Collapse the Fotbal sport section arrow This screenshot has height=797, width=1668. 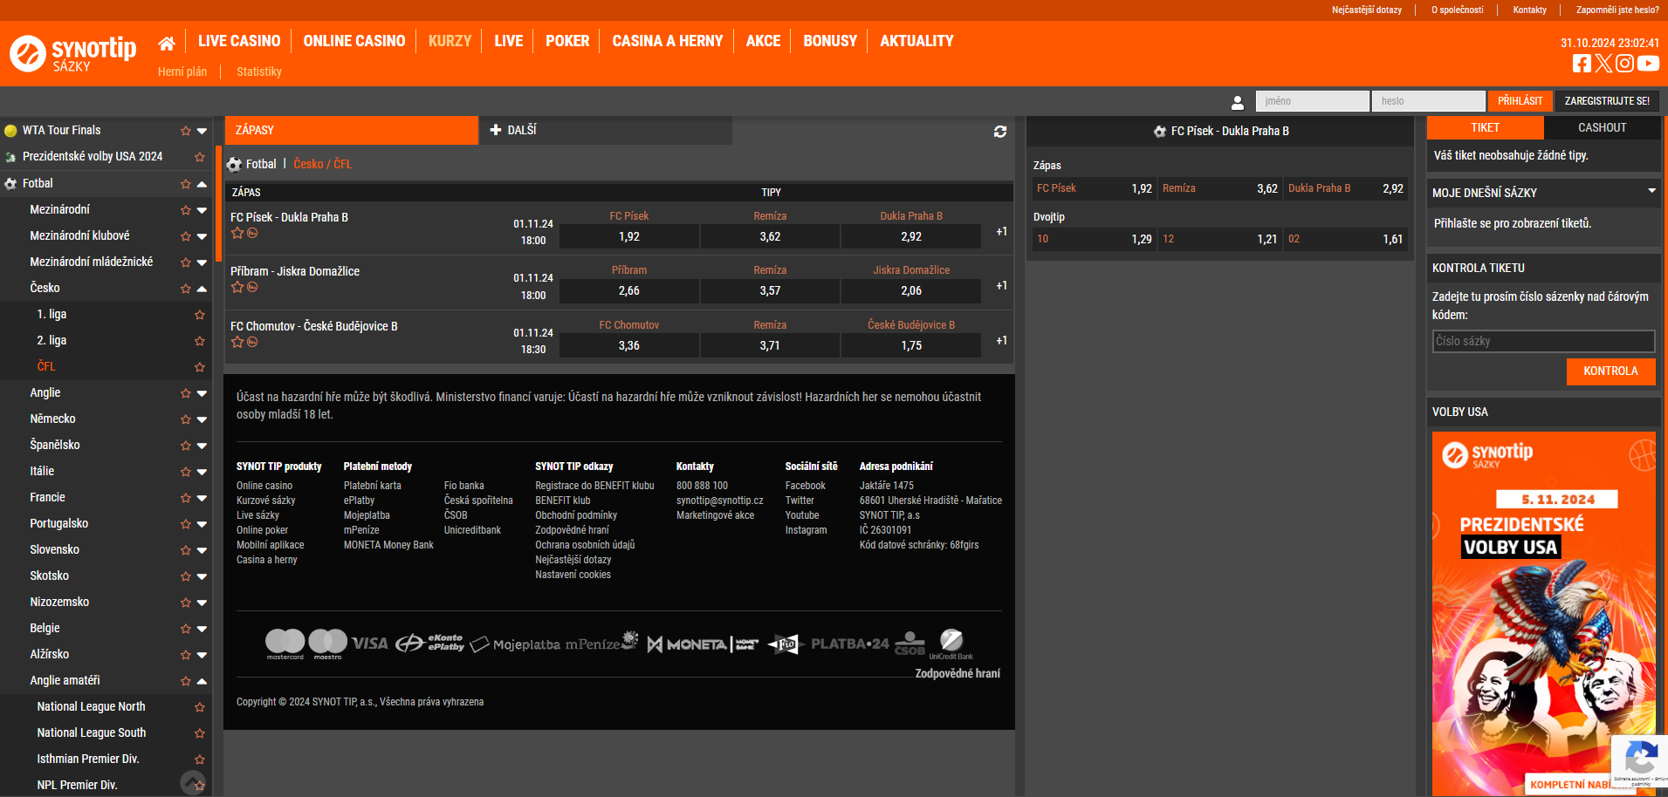click(202, 184)
